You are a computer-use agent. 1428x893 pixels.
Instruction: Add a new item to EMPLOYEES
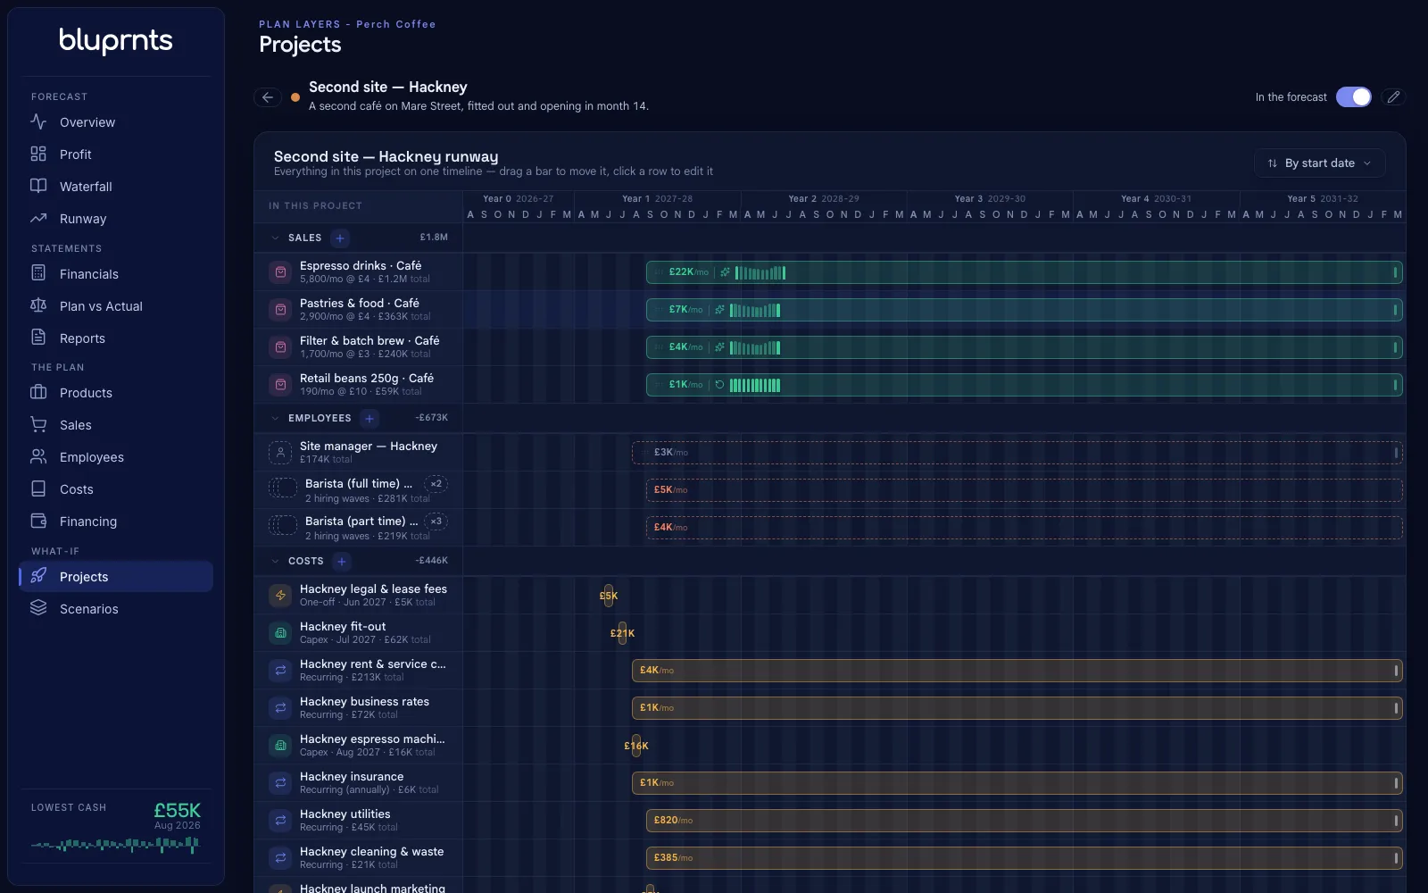tap(369, 418)
